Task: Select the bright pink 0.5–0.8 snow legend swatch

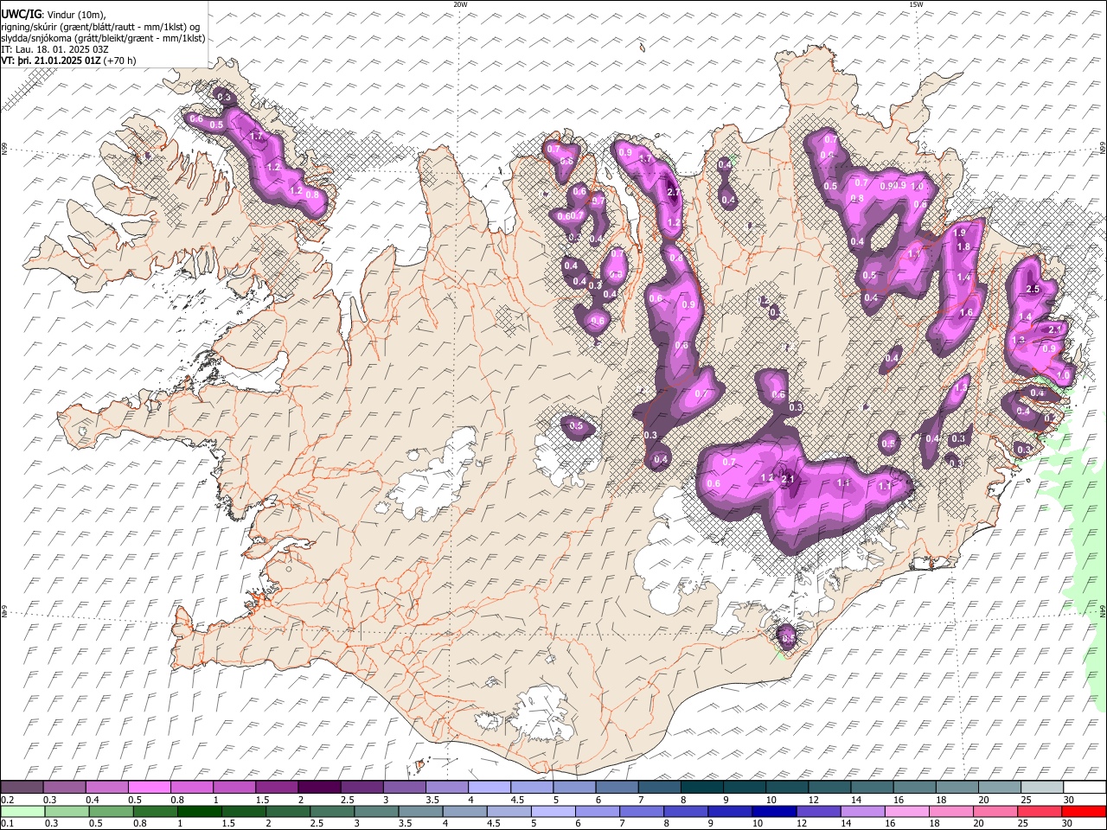Action: point(150,788)
